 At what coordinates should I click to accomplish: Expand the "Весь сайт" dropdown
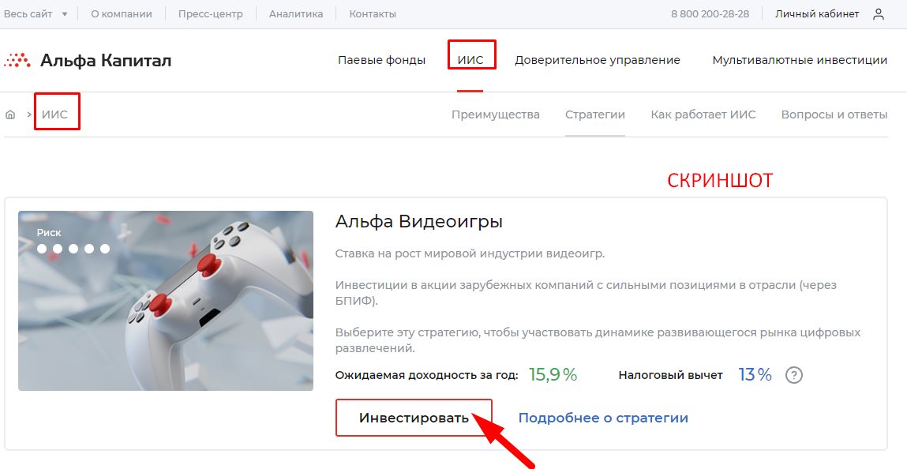point(36,14)
